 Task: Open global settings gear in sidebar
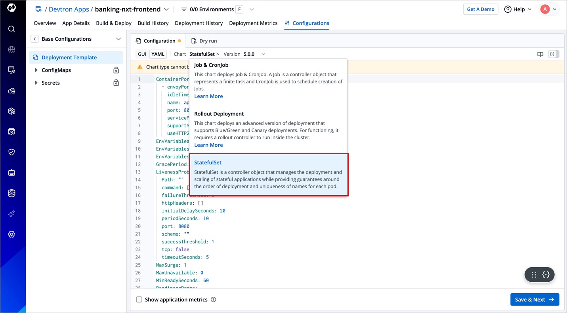point(11,234)
